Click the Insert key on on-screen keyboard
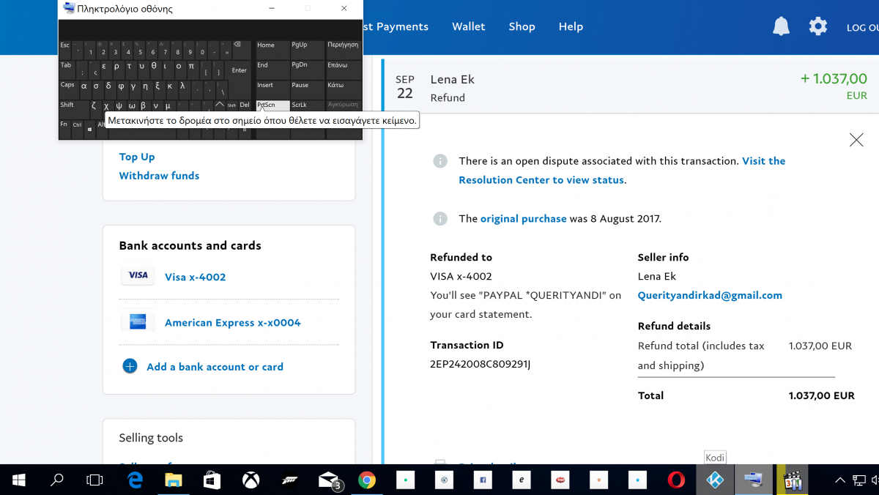 click(x=272, y=89)
